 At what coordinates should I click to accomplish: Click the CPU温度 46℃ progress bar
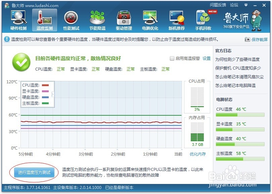[240, 115]
